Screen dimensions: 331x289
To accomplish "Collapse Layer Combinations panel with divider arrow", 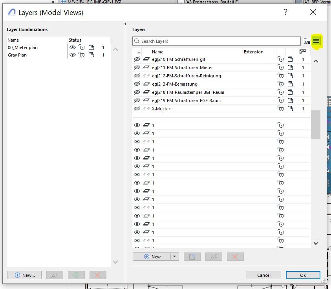I will (x=125, y=24).
